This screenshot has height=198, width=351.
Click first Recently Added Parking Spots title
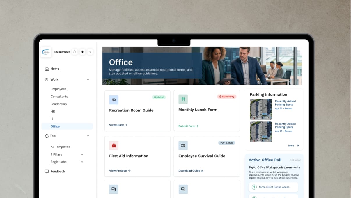point(285,103)
